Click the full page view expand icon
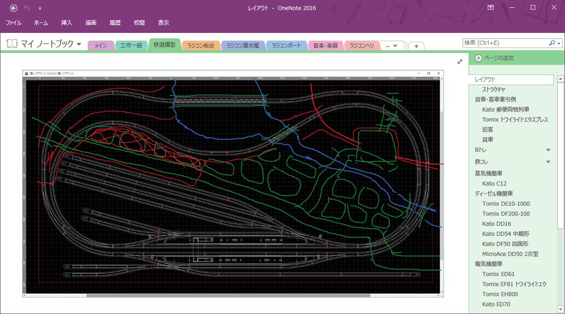Viewport: 565px width, 314px height. (x=460, y=62)
